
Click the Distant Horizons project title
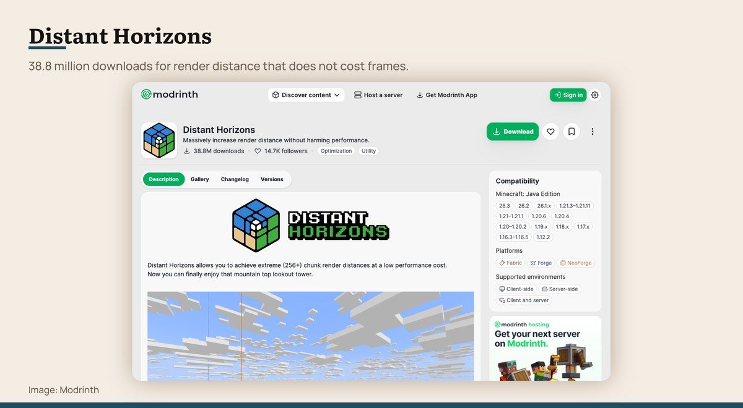pos(219,130)
